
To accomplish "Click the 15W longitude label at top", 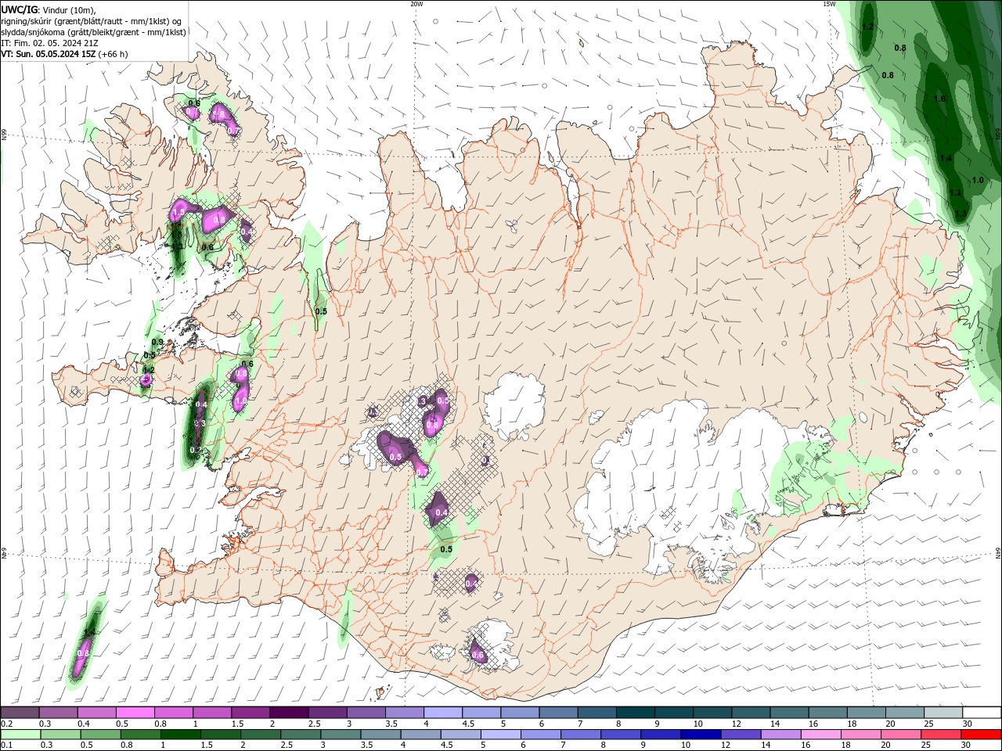I will 830,4.
